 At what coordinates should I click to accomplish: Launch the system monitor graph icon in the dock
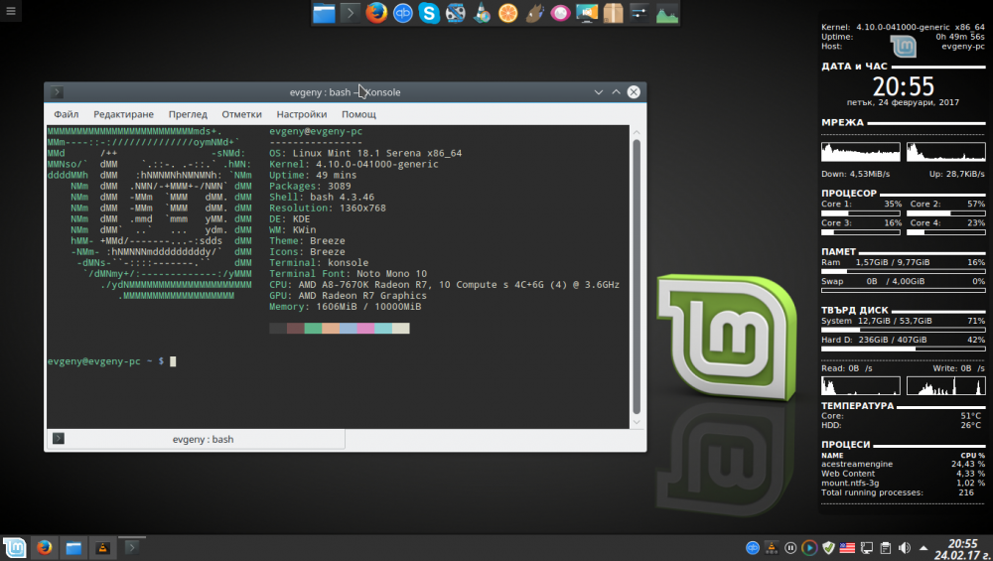(667, 13)
